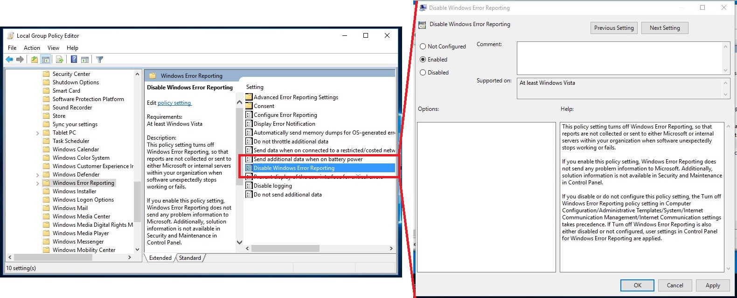Select the Disabled radio button

pos(423,73)
